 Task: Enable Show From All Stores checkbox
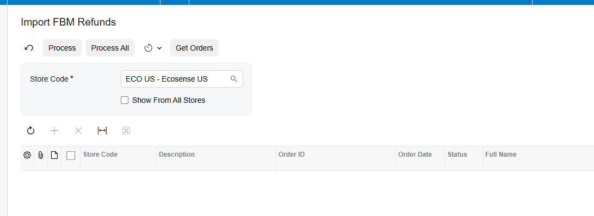pyautogui.click(x=125, y=101)
